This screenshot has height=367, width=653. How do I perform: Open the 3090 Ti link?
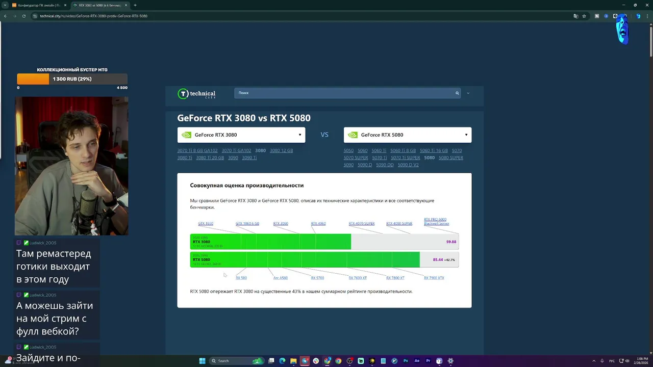249,158
